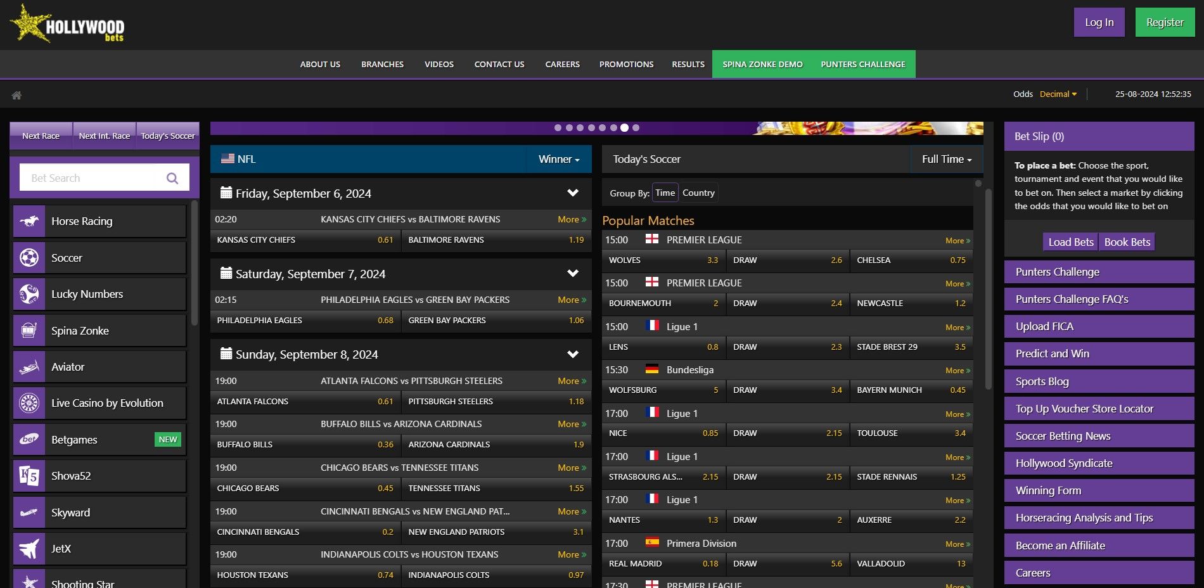Open Sports Blog link
This screenshot has width=1204, height=588.
(1099, 381)
